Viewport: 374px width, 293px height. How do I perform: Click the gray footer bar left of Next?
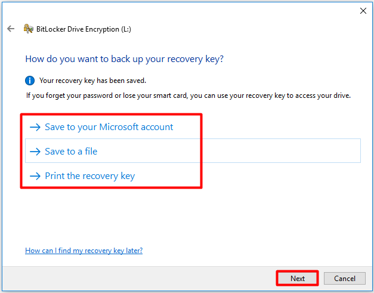[x=138, y=278]
